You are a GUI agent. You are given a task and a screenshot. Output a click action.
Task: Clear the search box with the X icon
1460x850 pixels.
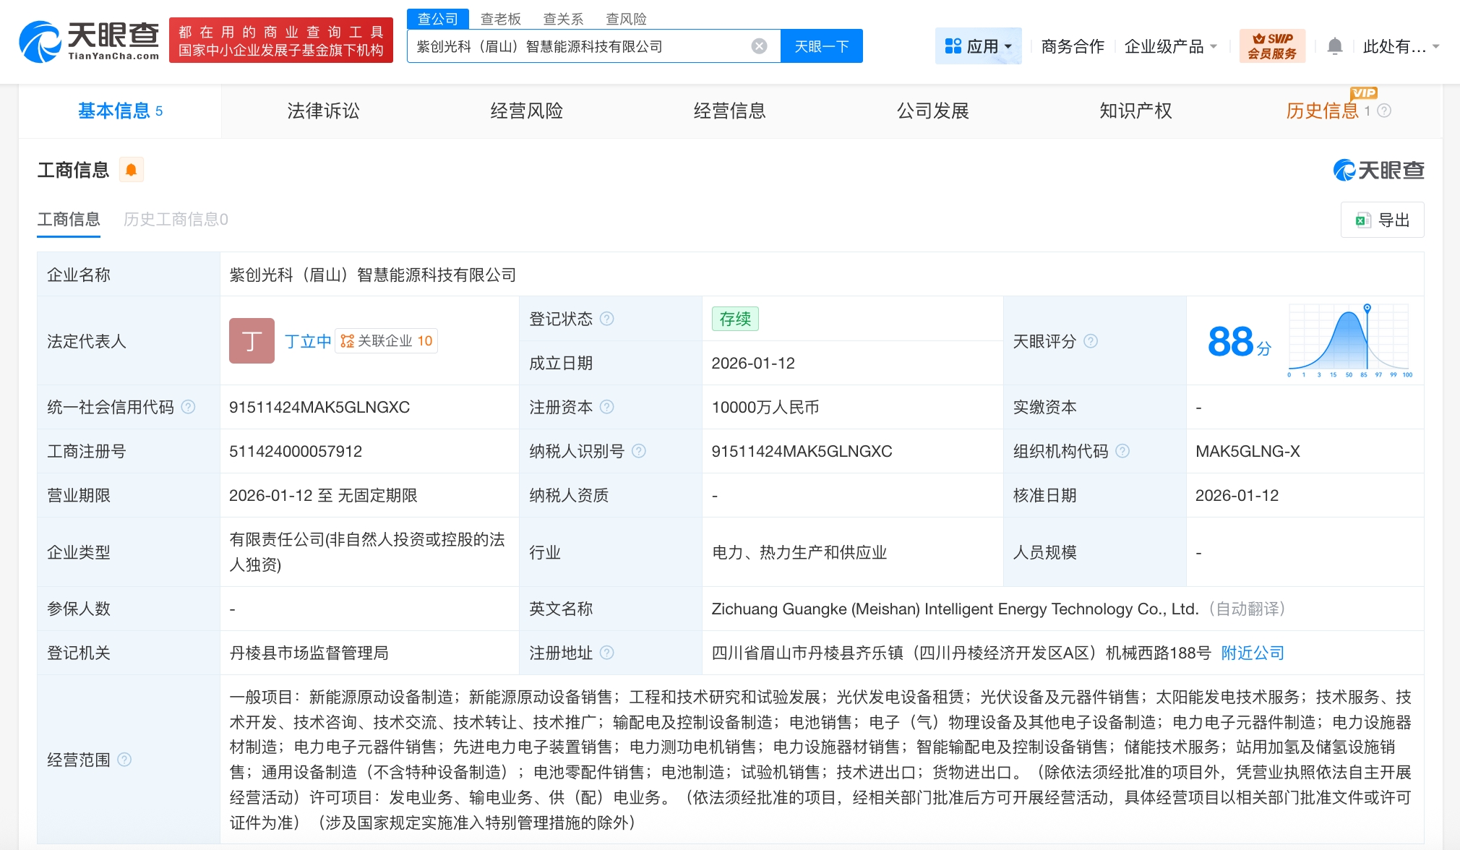coord(759,46)
